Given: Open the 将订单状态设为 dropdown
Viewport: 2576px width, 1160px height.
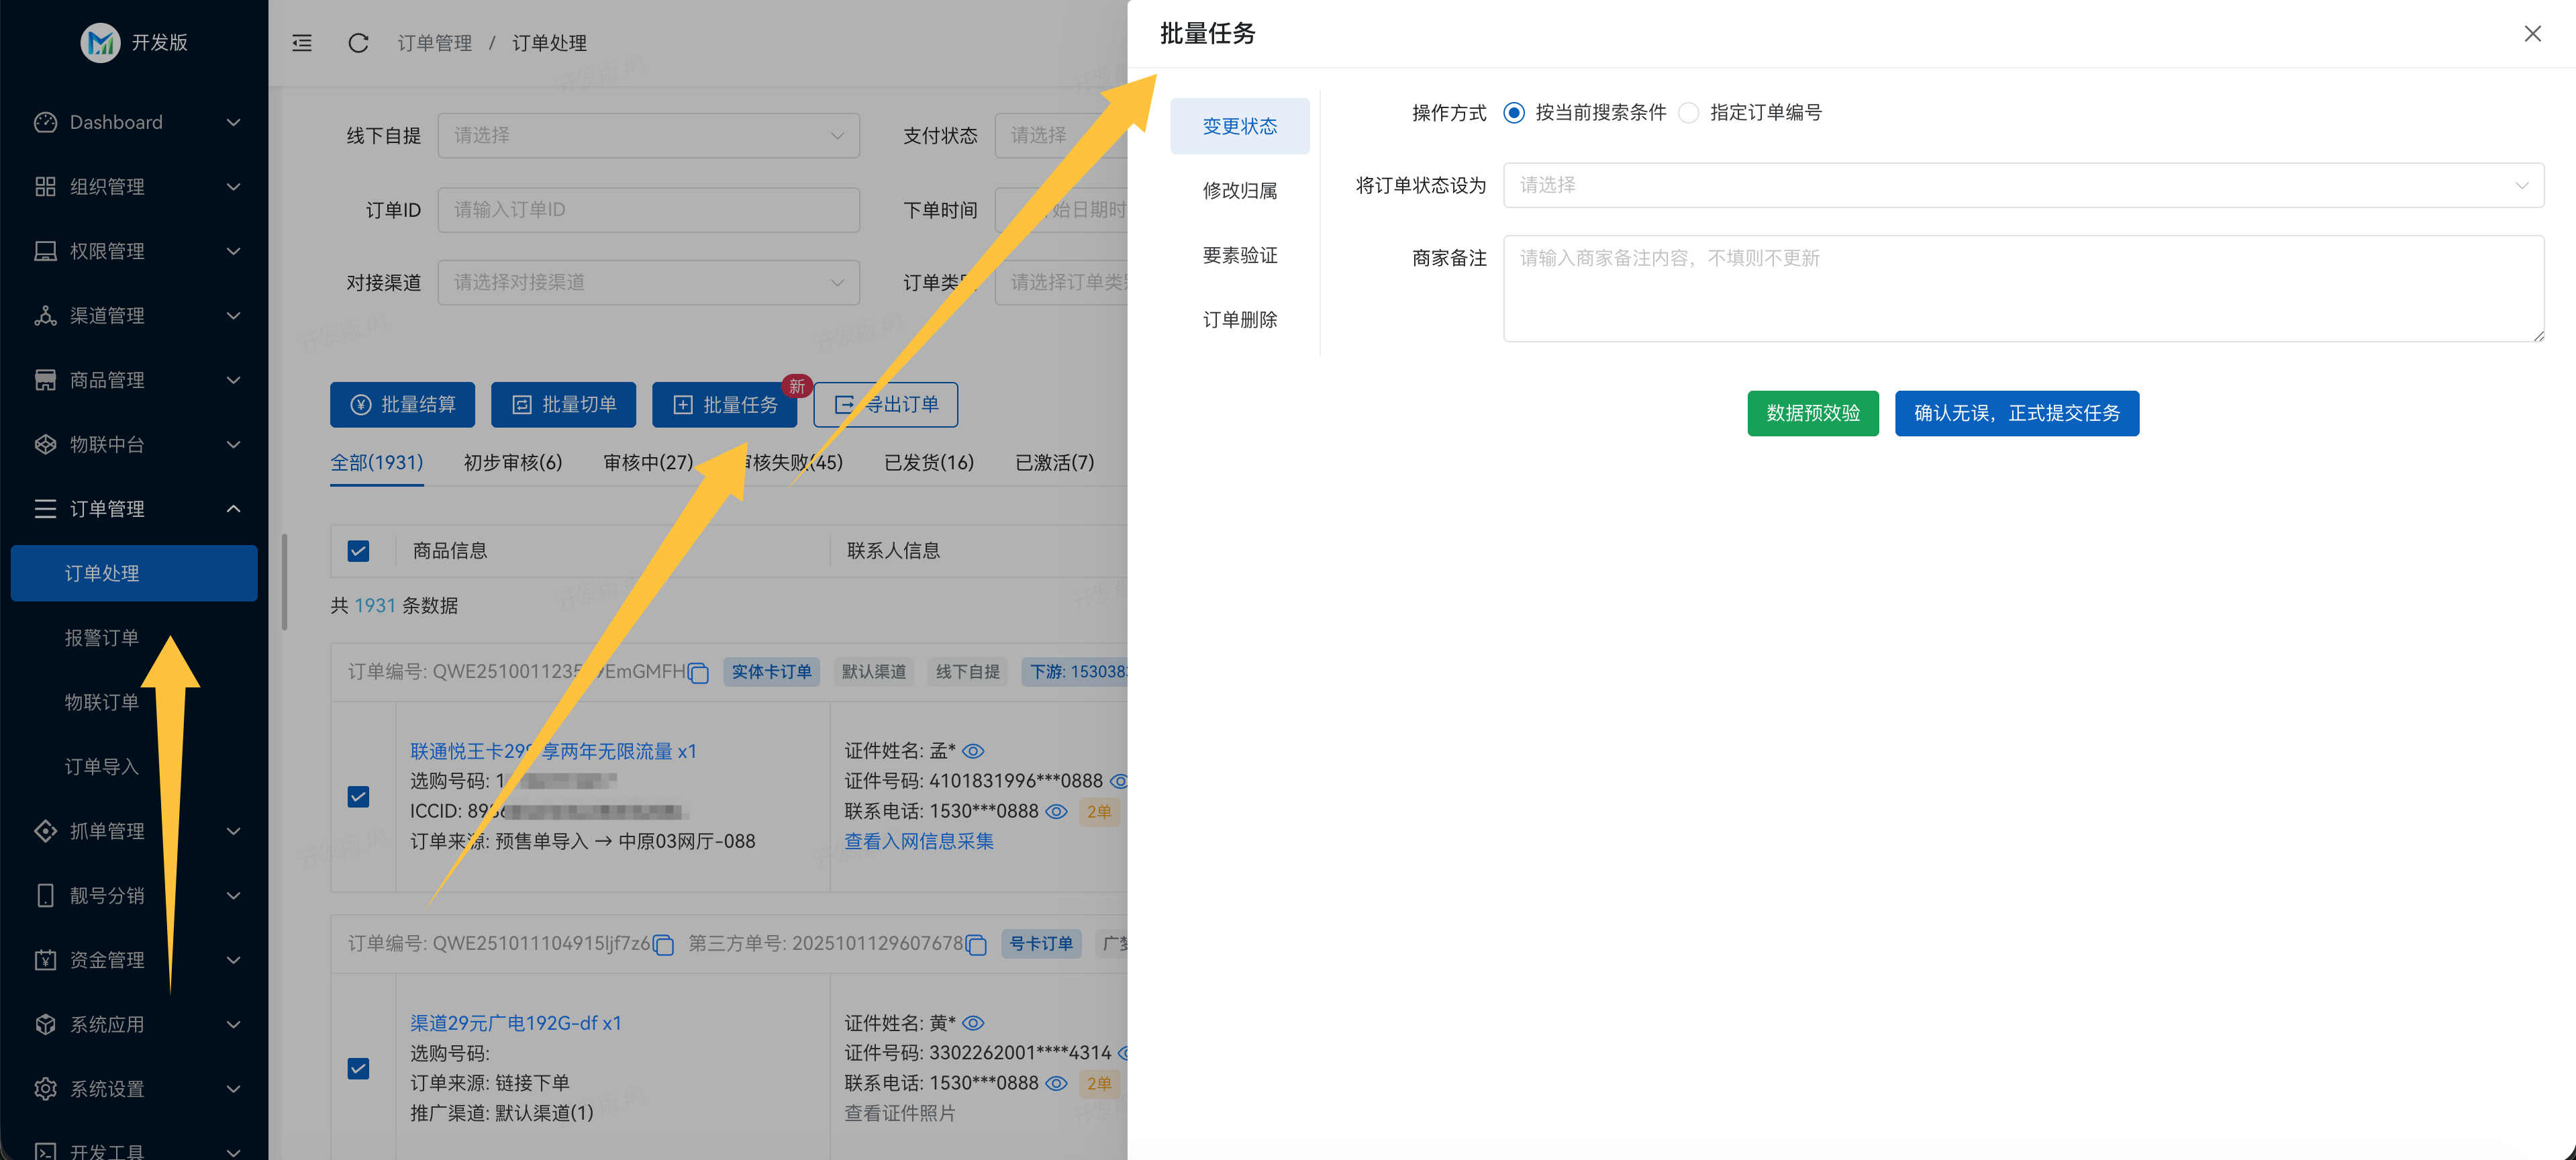Looking at the screenshot, I should 2023,185.
